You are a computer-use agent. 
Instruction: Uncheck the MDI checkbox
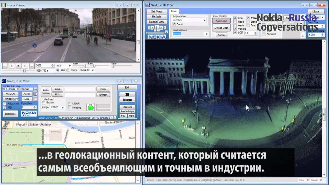5,107
